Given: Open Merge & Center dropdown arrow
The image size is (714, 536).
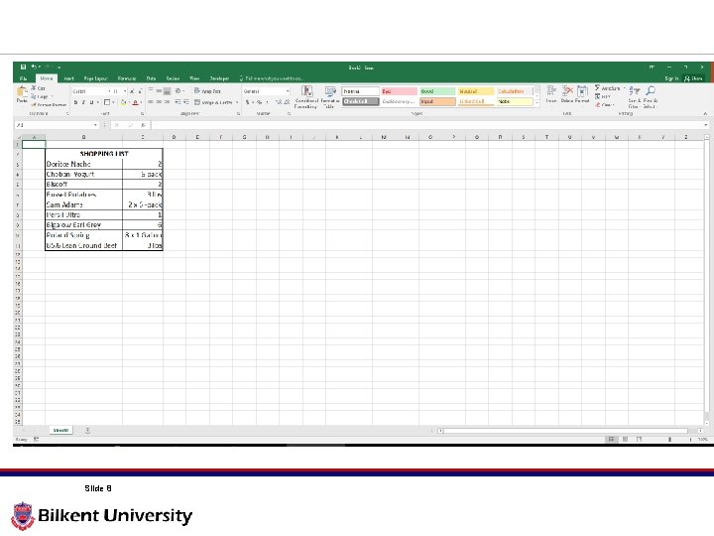Looking at the screenshot, I should pyautogui.click(x=237, y=102).
